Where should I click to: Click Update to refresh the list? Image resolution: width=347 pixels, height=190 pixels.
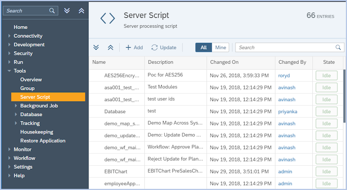[164, 47]
